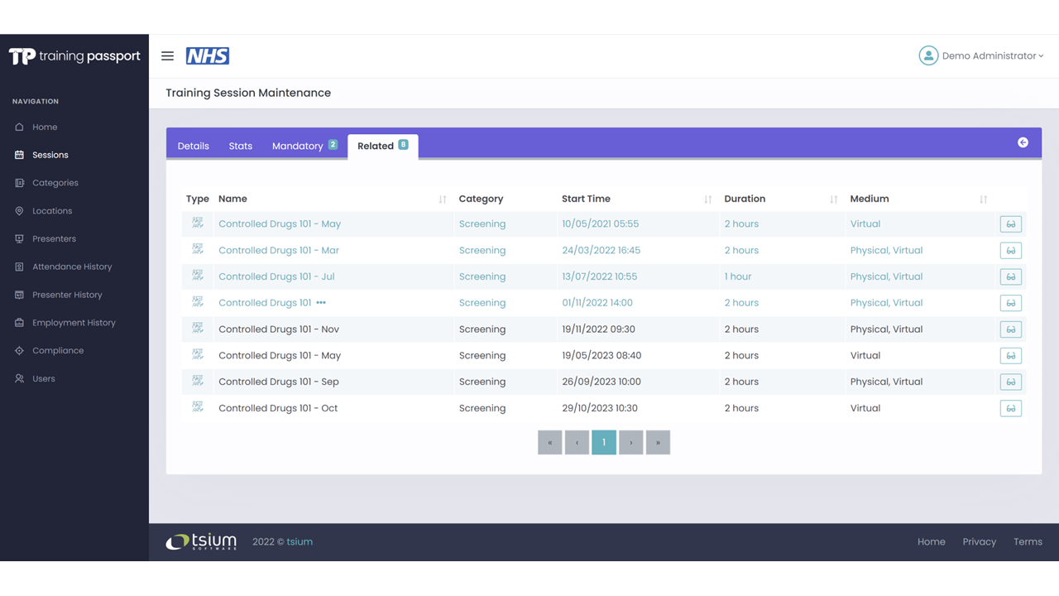The image size is (1059, 596).
Task: Click type icon of Controlled Drugs 101 - Sep
Action: tap(198, 381)
